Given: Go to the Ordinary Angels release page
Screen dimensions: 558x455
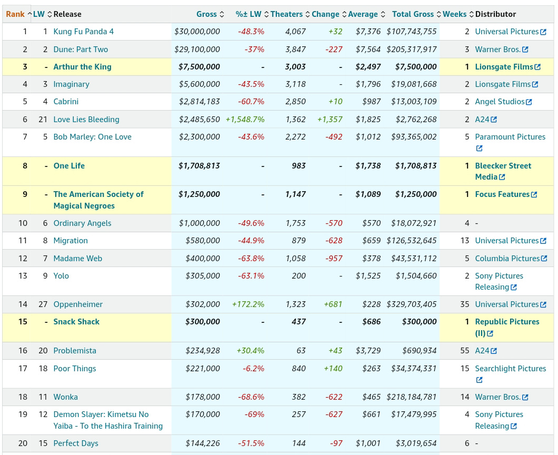Looking at the screenshot, I should [82, 223].
